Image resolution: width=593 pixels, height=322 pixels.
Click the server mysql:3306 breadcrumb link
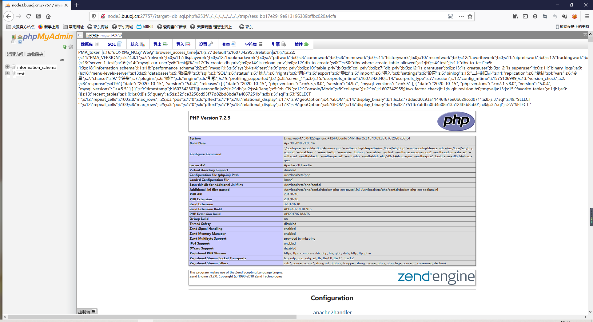pyautogui.click(x=104, y=35)
